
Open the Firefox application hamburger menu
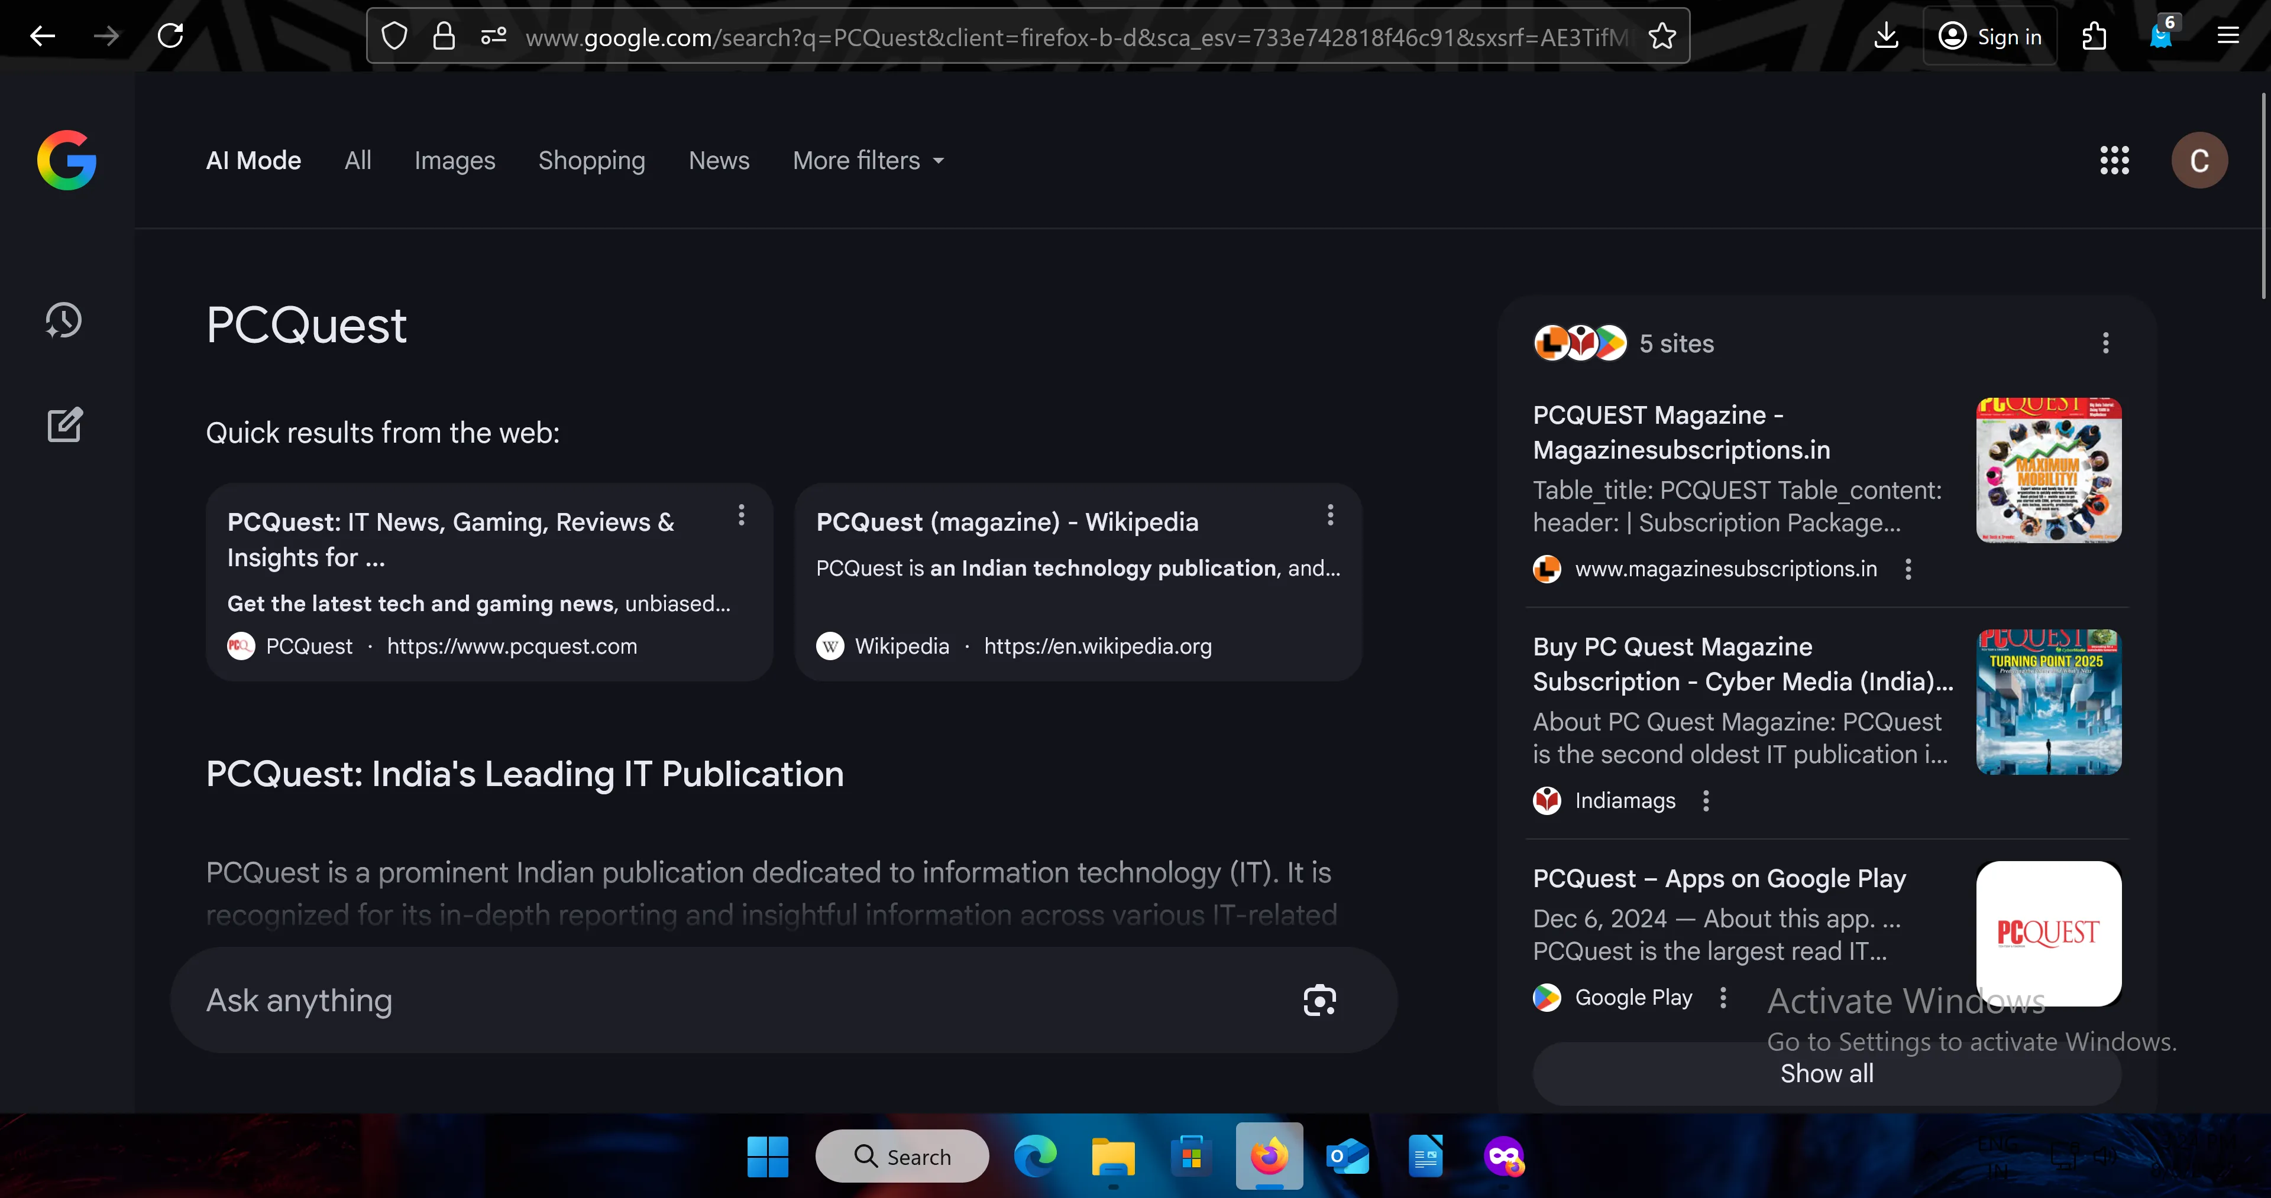[x=2228, y=36]
